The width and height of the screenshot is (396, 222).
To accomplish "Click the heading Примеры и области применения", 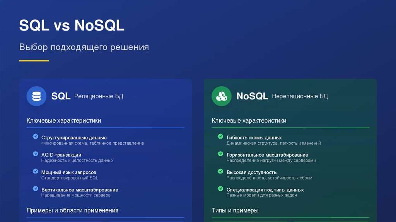I will [x=72, y=210].
